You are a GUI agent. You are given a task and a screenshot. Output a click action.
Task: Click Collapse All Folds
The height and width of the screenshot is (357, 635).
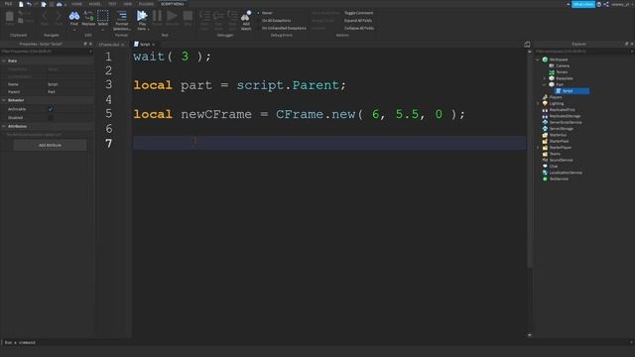(359, 29)
